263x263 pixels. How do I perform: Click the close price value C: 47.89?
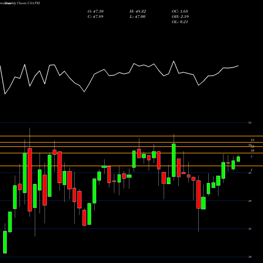(x=96, y=17)
